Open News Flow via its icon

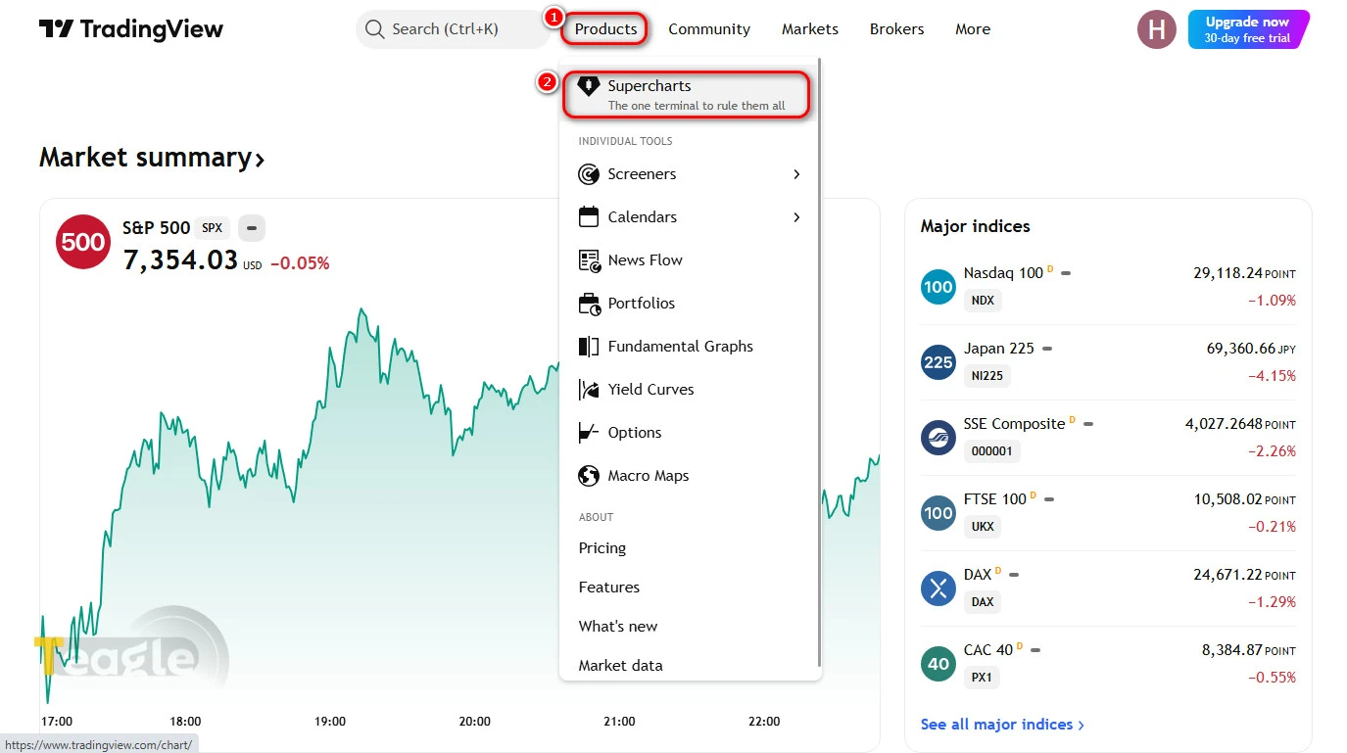pyautogui.click(x=589, y=260)
